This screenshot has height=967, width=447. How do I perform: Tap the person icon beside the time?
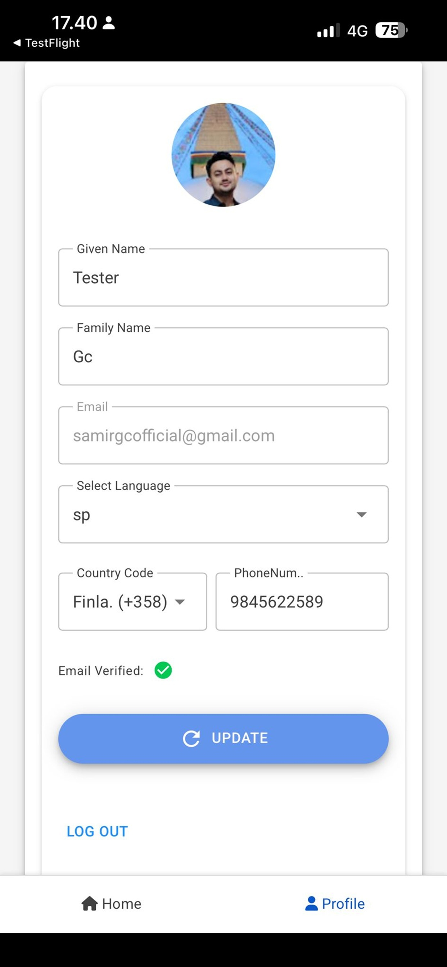click(x=109, y=23)
